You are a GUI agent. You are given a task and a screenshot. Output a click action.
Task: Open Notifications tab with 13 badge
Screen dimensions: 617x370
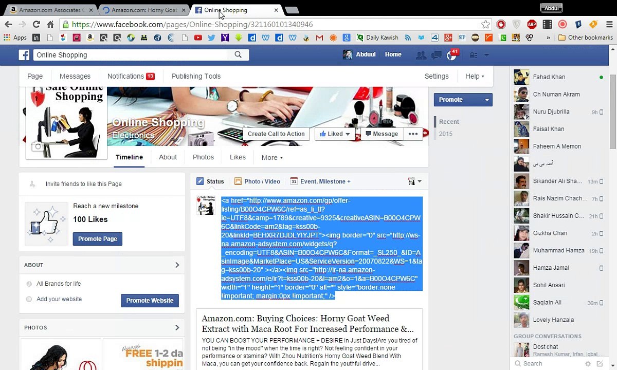(x=131, y=76)
